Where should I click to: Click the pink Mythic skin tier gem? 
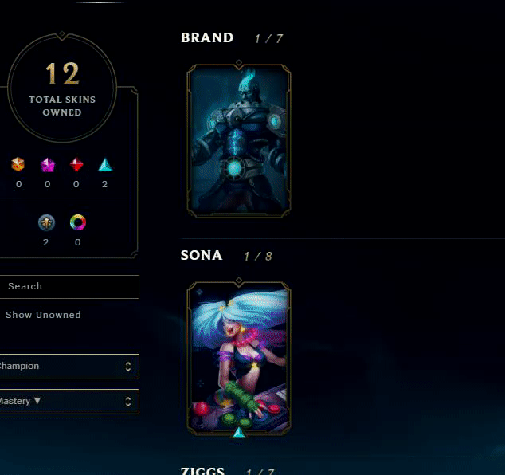tap(48, 165)
